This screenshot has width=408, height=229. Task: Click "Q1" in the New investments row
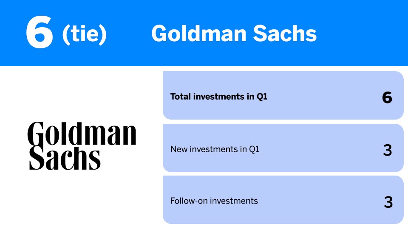[253, 149]
